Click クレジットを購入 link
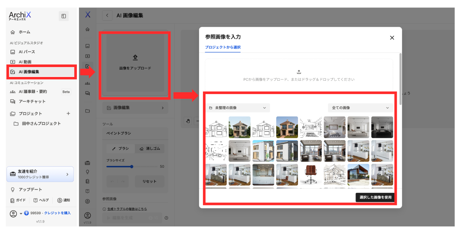The height and width of the screenshot is (232, 459). [57, 213]
